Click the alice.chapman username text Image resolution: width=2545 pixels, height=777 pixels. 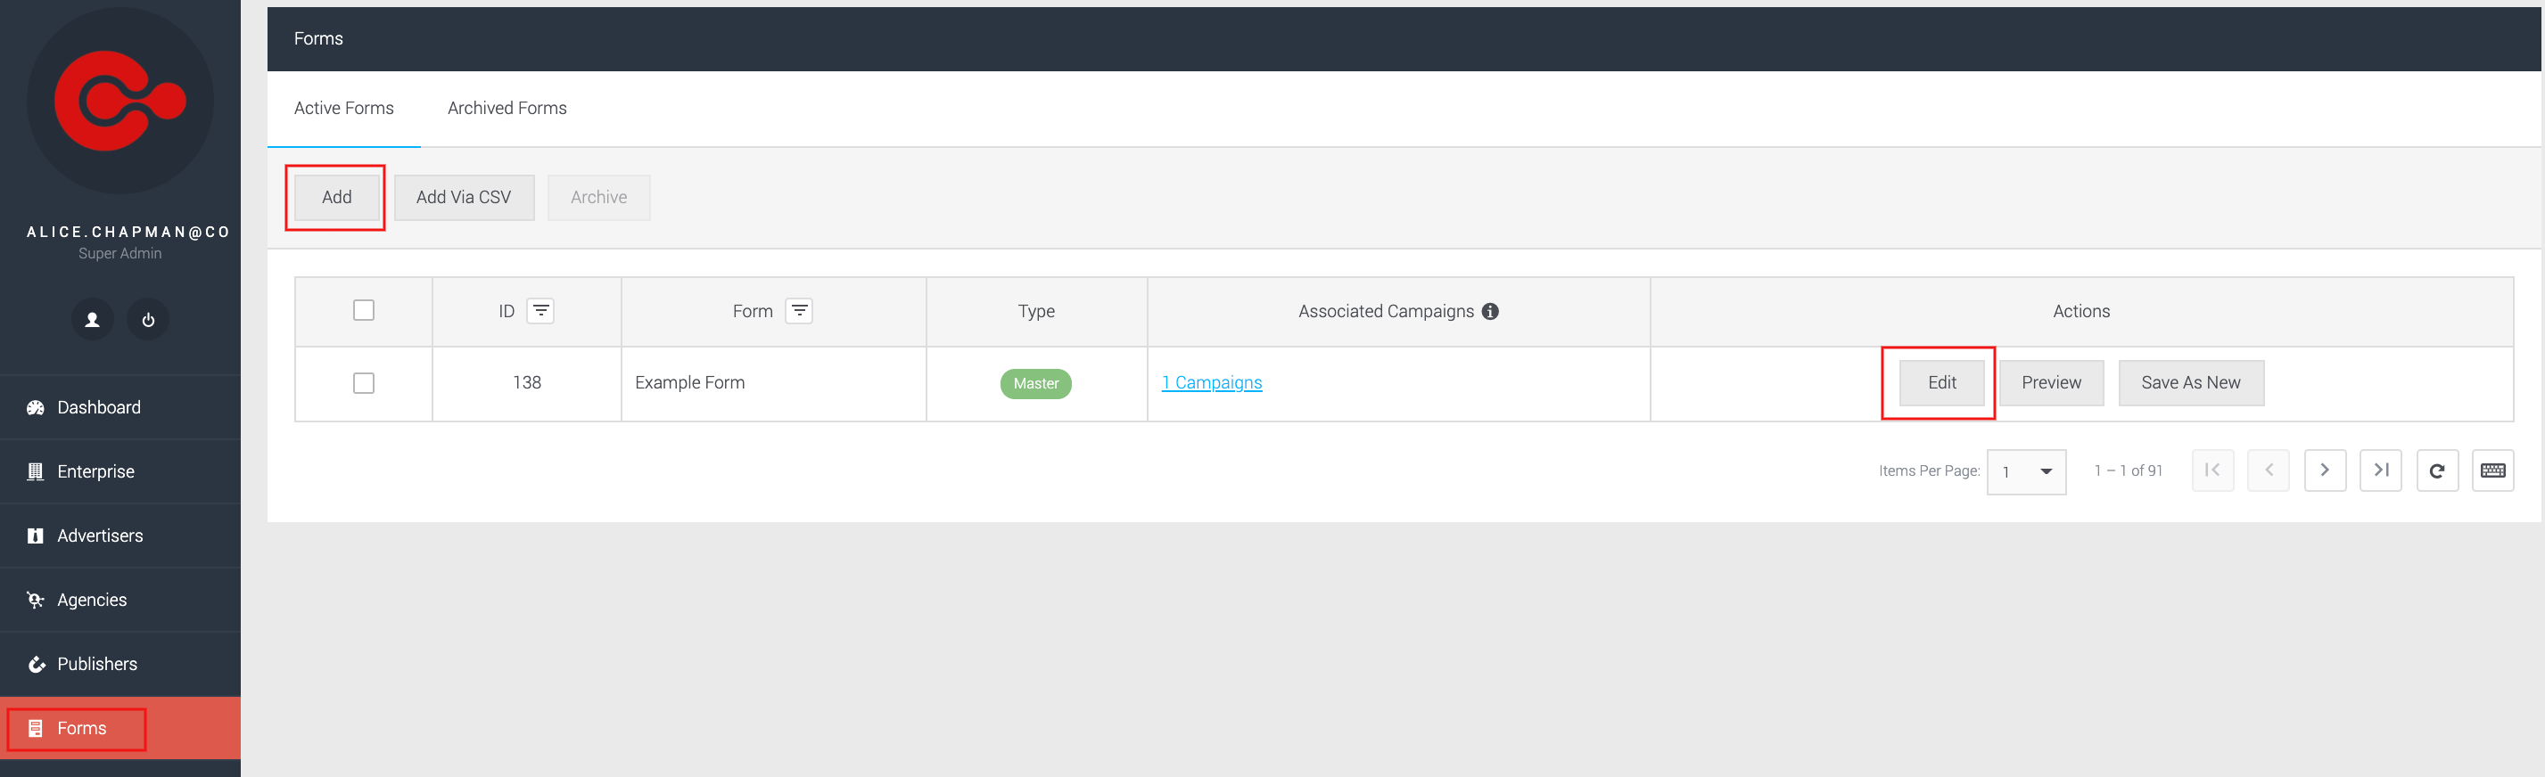[128, 232]
